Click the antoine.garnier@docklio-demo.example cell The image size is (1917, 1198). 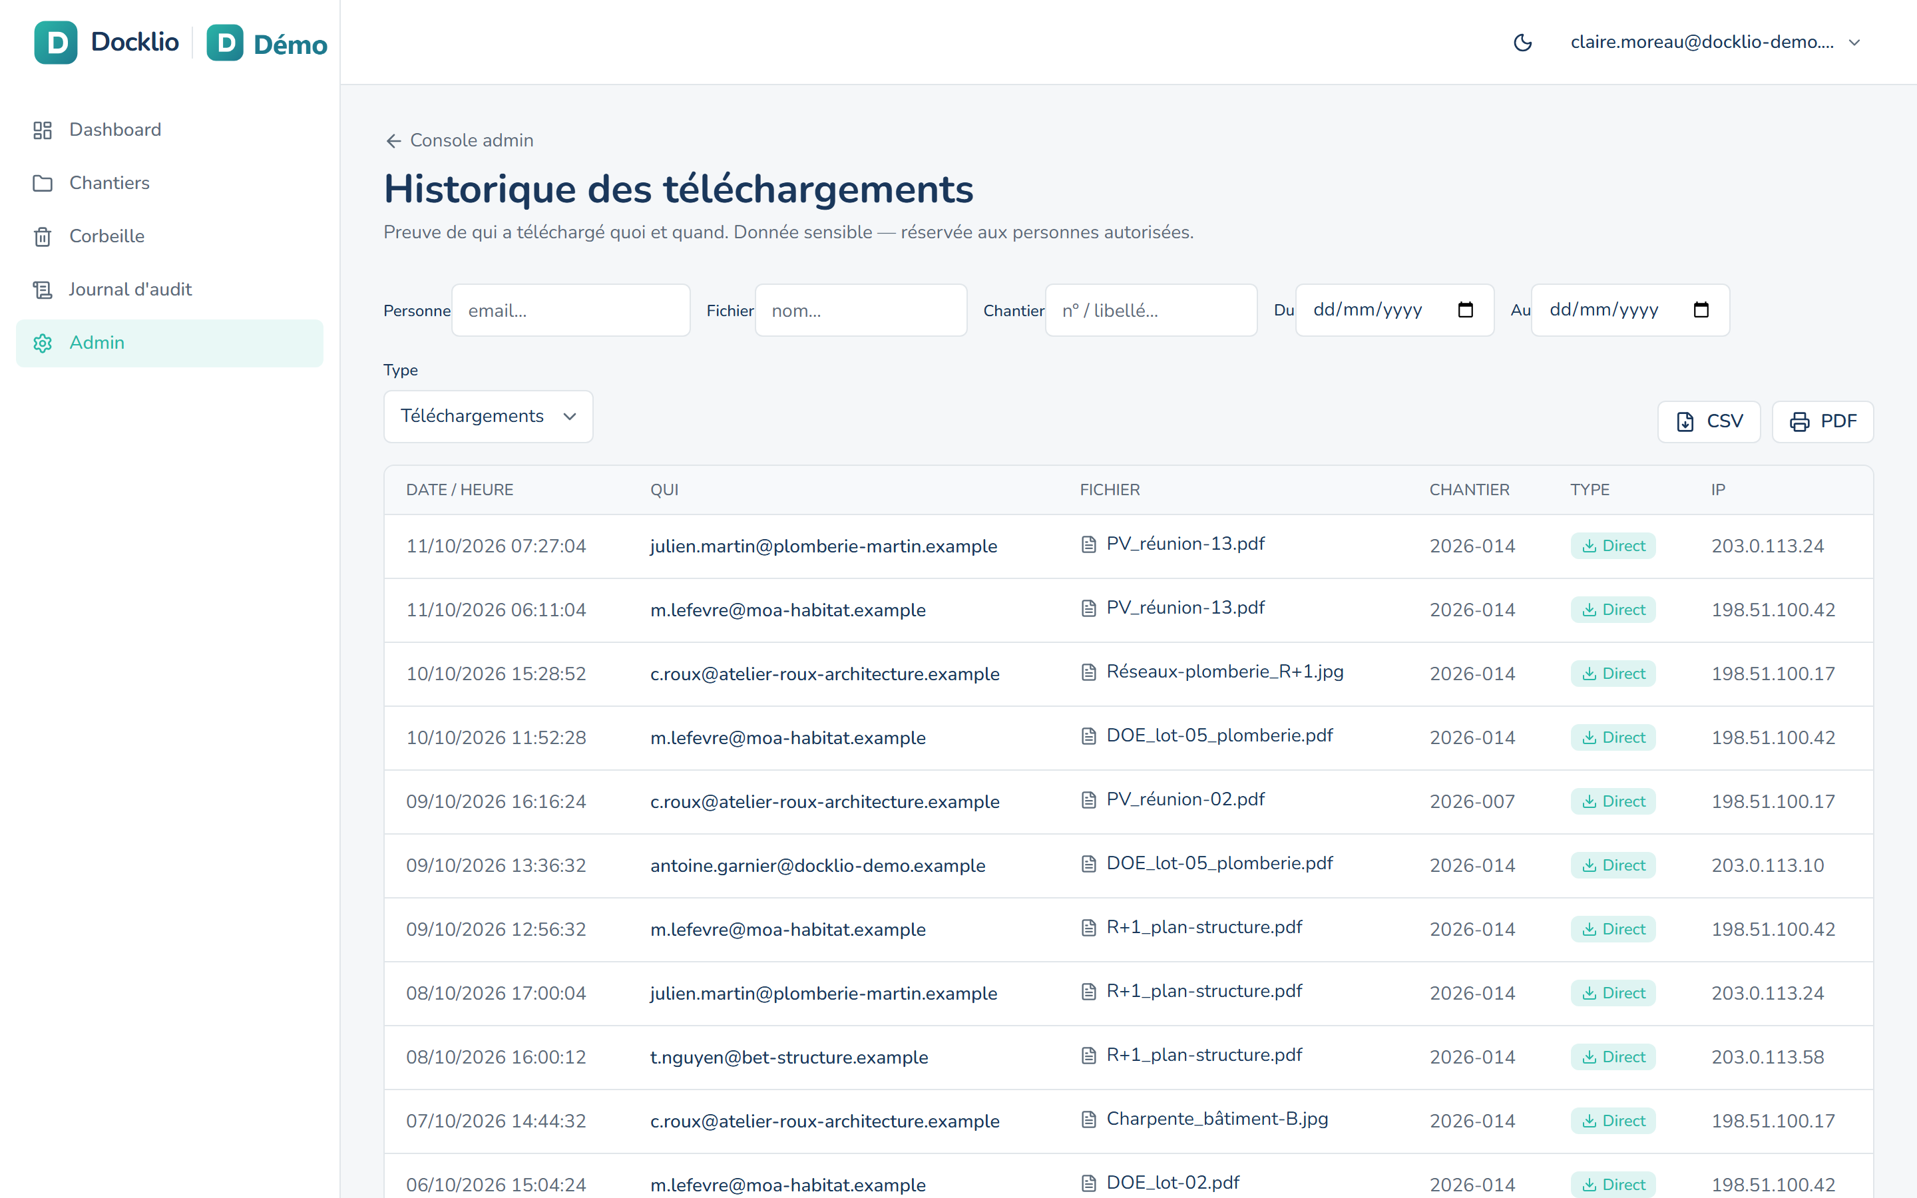click(x=817, y=865)
